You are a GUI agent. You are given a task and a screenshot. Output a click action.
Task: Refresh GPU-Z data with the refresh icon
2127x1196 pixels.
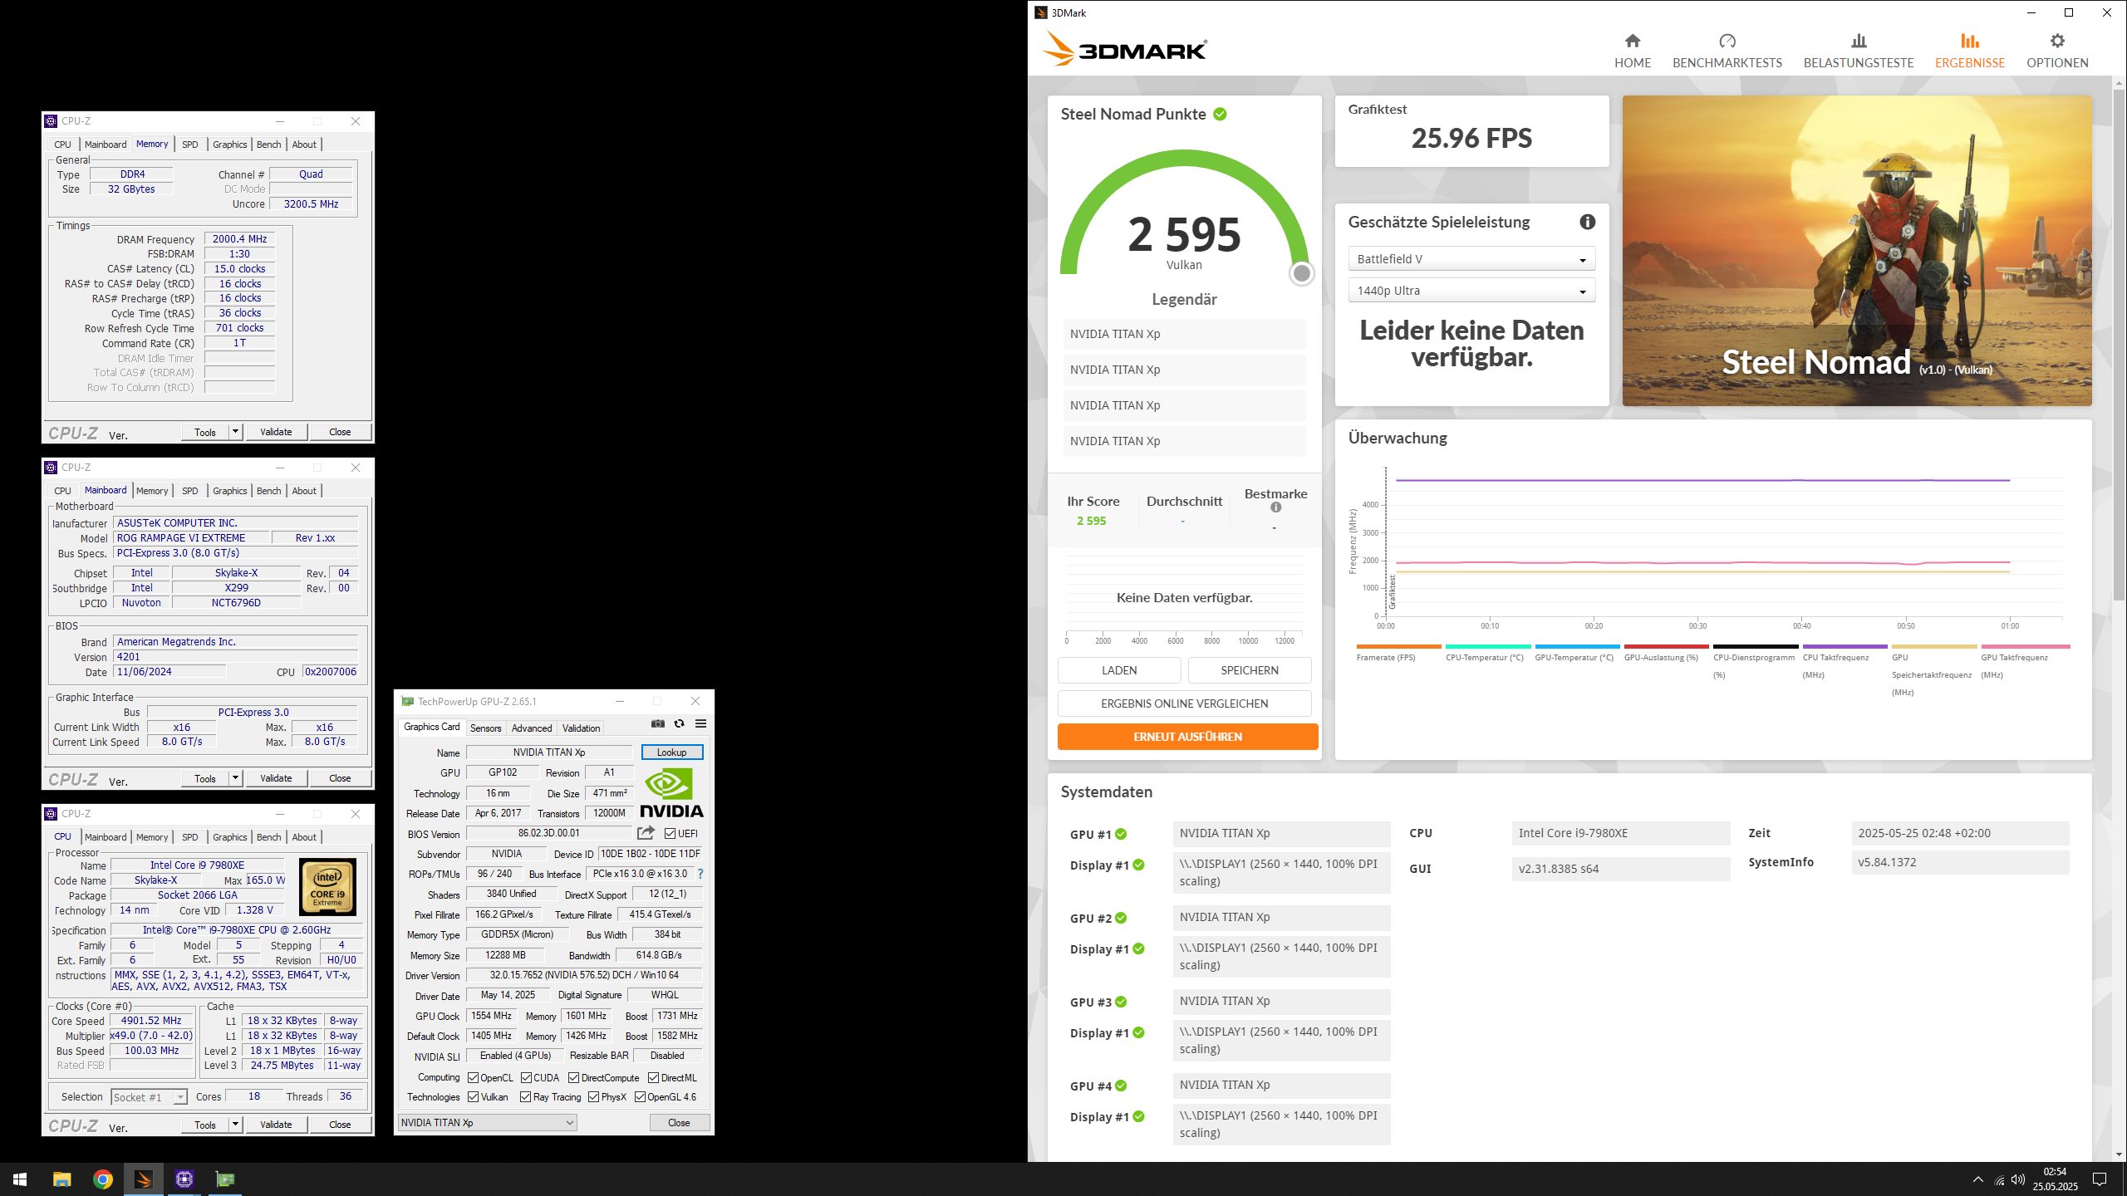click(x=680, y=723)
